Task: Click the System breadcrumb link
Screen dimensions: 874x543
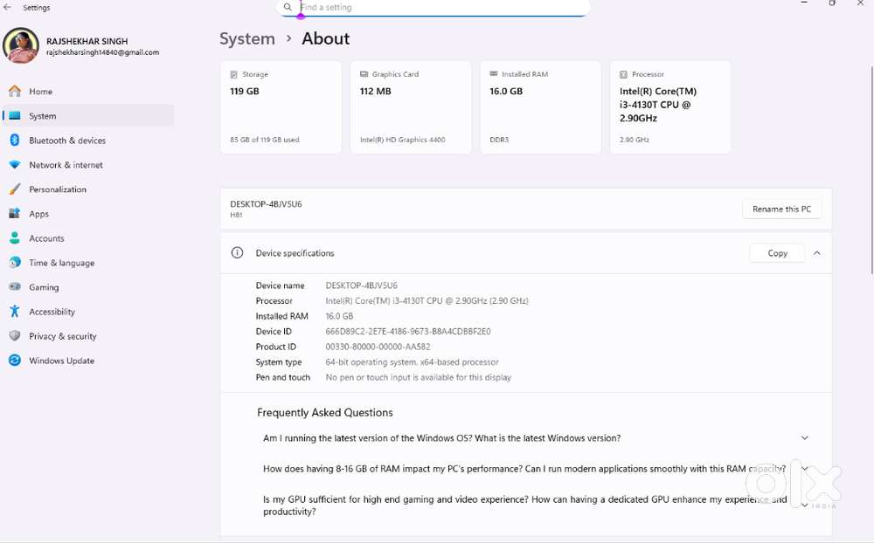Action: pos(247,38)
